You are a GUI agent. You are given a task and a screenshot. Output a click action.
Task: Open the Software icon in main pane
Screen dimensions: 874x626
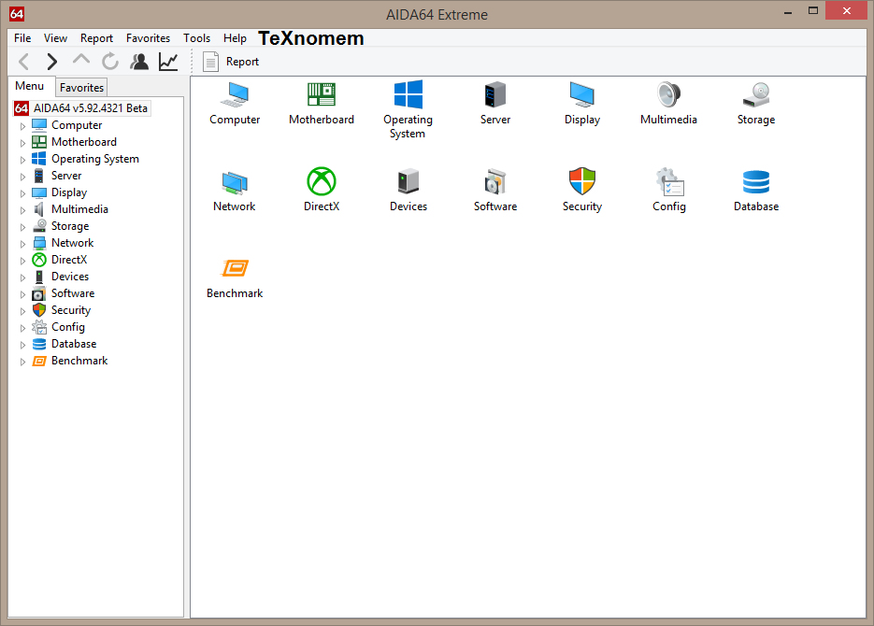click(495, 181)
